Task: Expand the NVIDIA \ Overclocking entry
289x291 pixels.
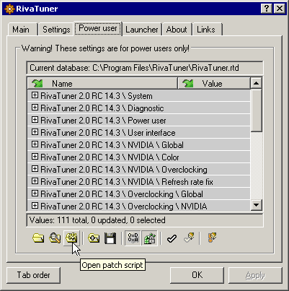Action: pyautogui.click(x=35, y=169)
